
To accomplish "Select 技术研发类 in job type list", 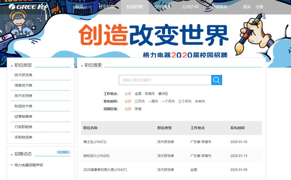I will [x=23, y=75].
